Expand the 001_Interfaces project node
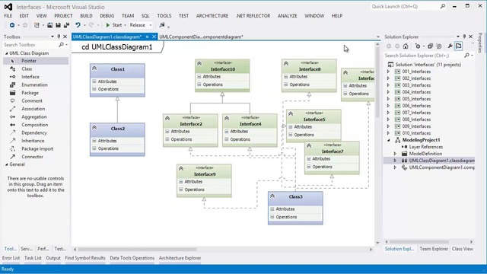 point(388,72)
